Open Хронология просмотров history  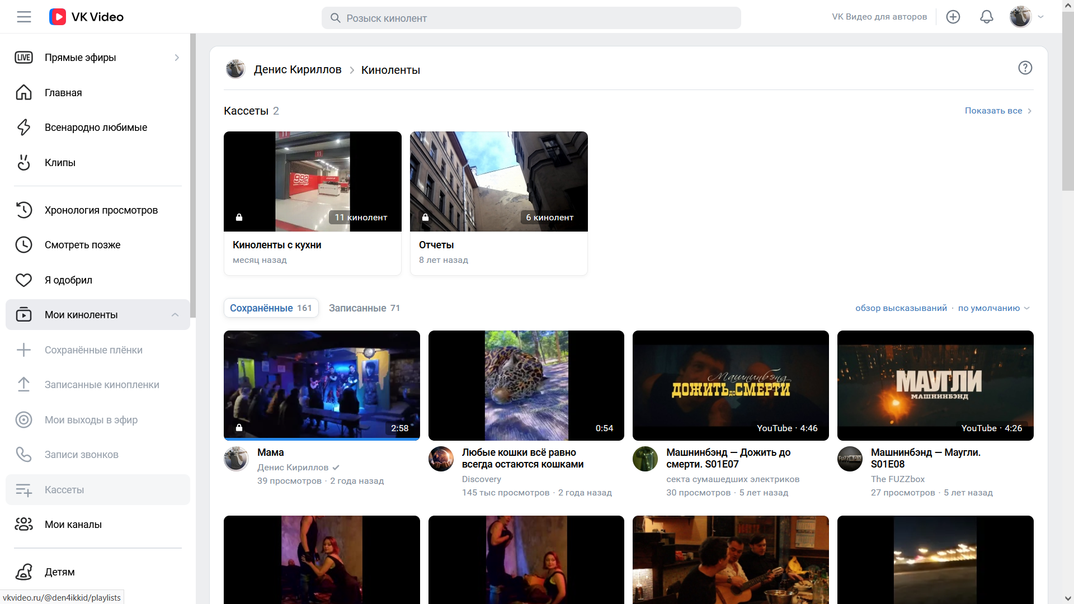(x=101, y=210)
